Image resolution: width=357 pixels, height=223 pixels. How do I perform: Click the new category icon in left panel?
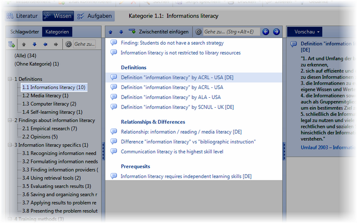click(12, 44)
